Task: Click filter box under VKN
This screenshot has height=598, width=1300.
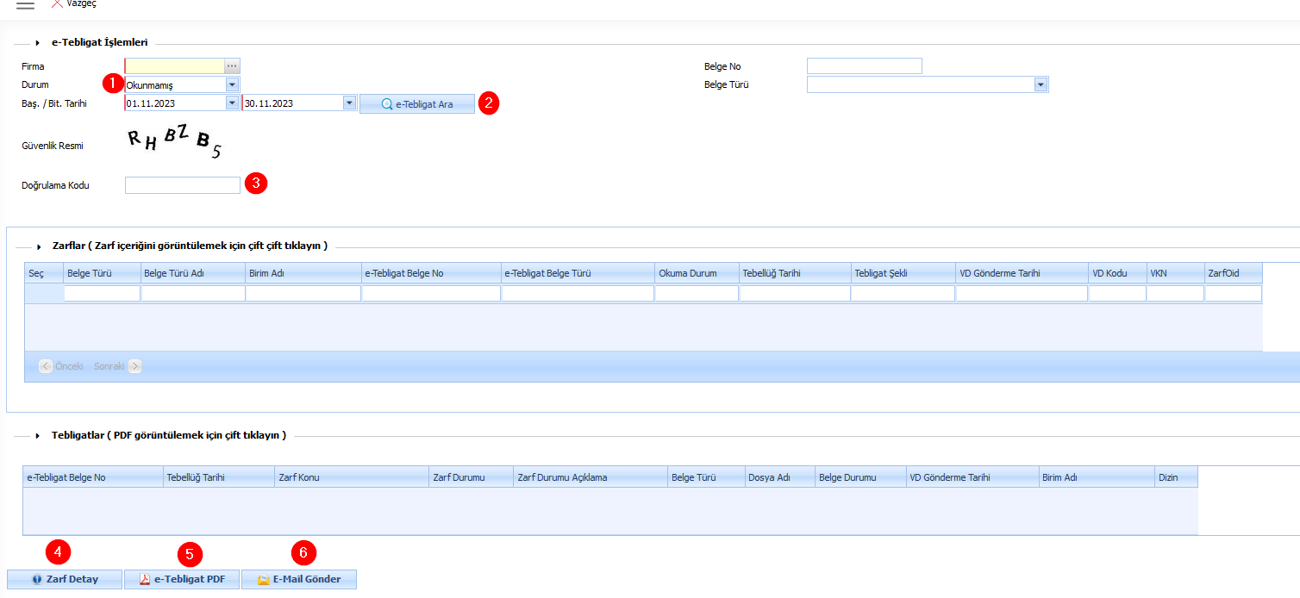Action: click(1176, 294)
